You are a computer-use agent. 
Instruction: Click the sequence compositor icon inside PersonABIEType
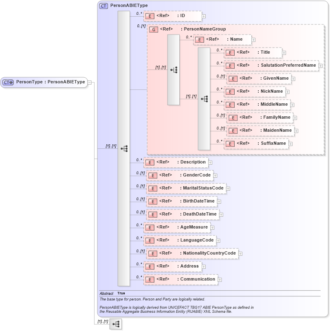125,148
